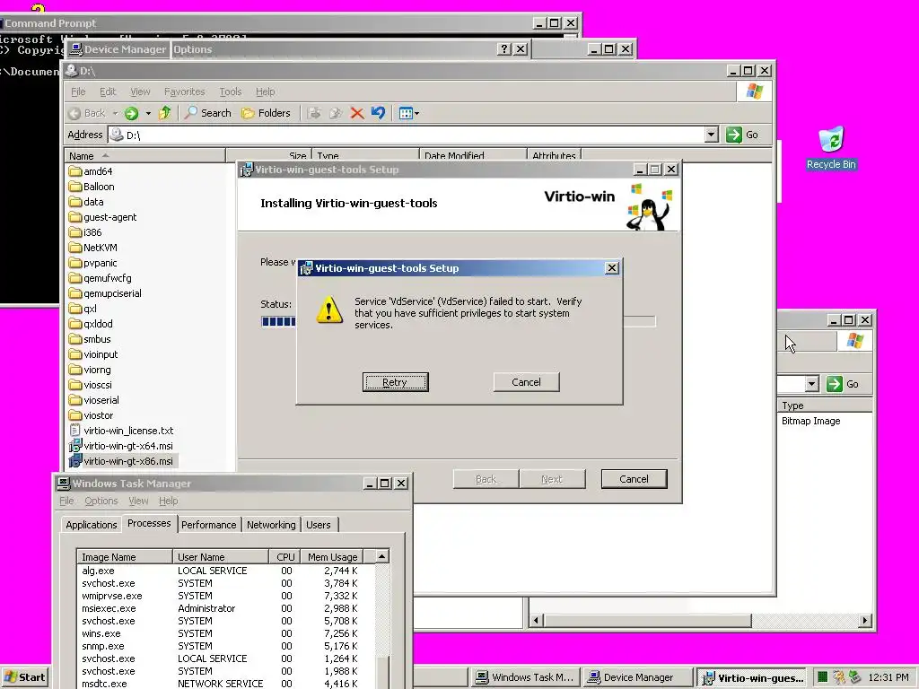Select the Balloon folder
919x689 pixels.
click(x=92, y=187)
